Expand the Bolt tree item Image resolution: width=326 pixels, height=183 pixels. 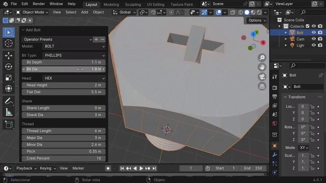coord(286,33)
